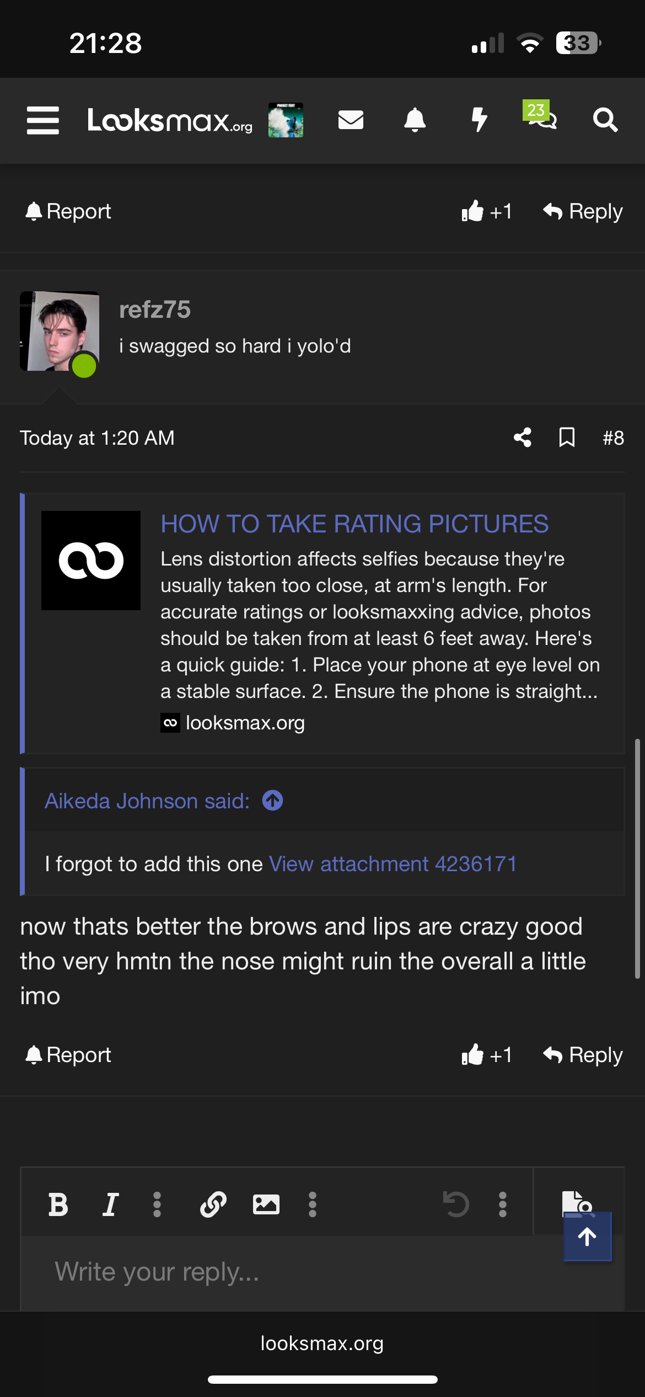The image size is (645, 1397).
Task: Share post #8 via share icon
Action: tap(523, 438)
